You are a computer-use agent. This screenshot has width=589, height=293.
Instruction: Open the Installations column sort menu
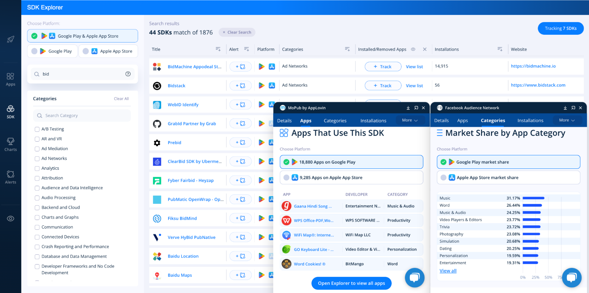[500, 49]
